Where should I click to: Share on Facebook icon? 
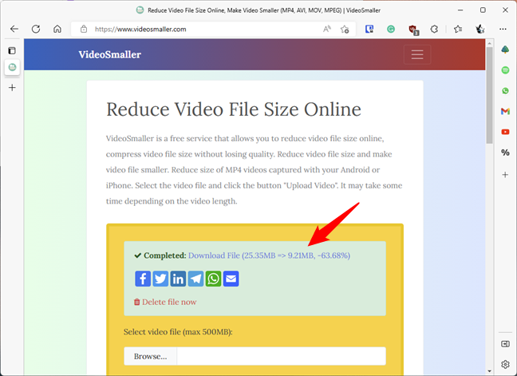coord(143,279)
